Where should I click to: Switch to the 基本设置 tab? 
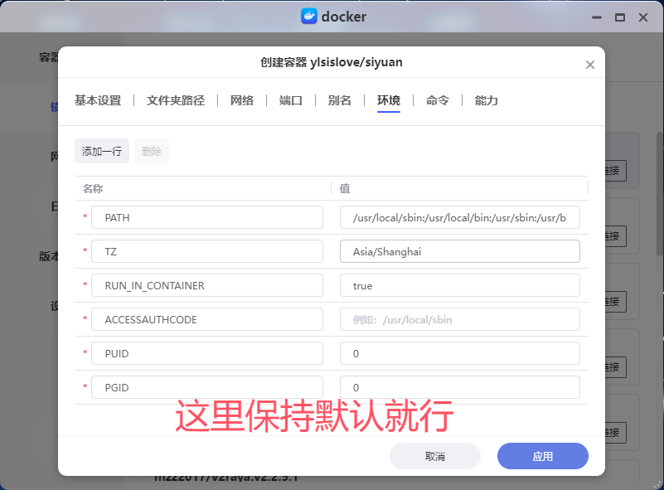tap(98, 100)
